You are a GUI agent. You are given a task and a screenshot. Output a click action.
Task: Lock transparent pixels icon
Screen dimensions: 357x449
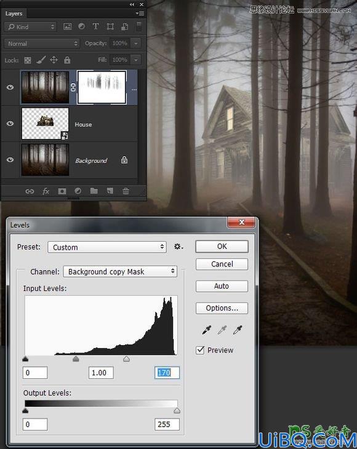(x=28, y=60)
